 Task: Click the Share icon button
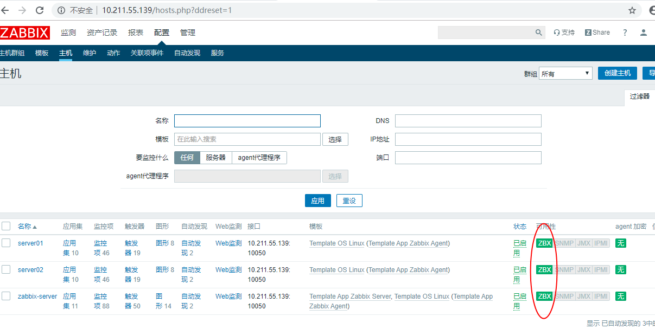click(x=597, y=33)
